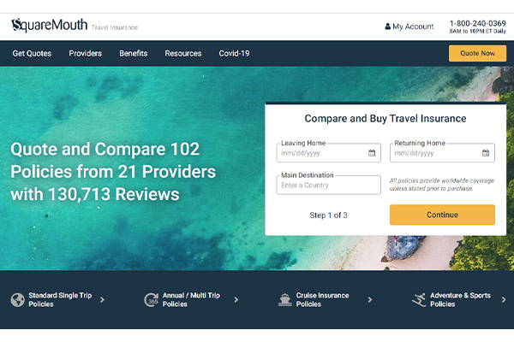Screen dimensions: 514x342
Task: Open the Providers menu item
Action: (x=85, y=53)
